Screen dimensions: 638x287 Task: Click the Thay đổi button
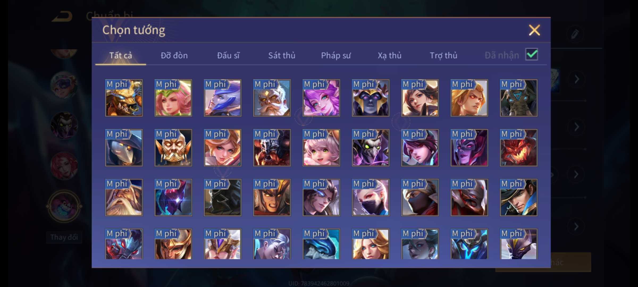(64, 237)
